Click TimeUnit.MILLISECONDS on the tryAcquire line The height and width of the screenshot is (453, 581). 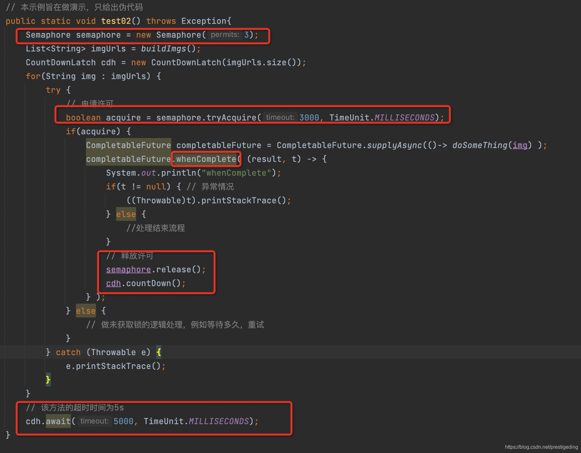point(382,118)
